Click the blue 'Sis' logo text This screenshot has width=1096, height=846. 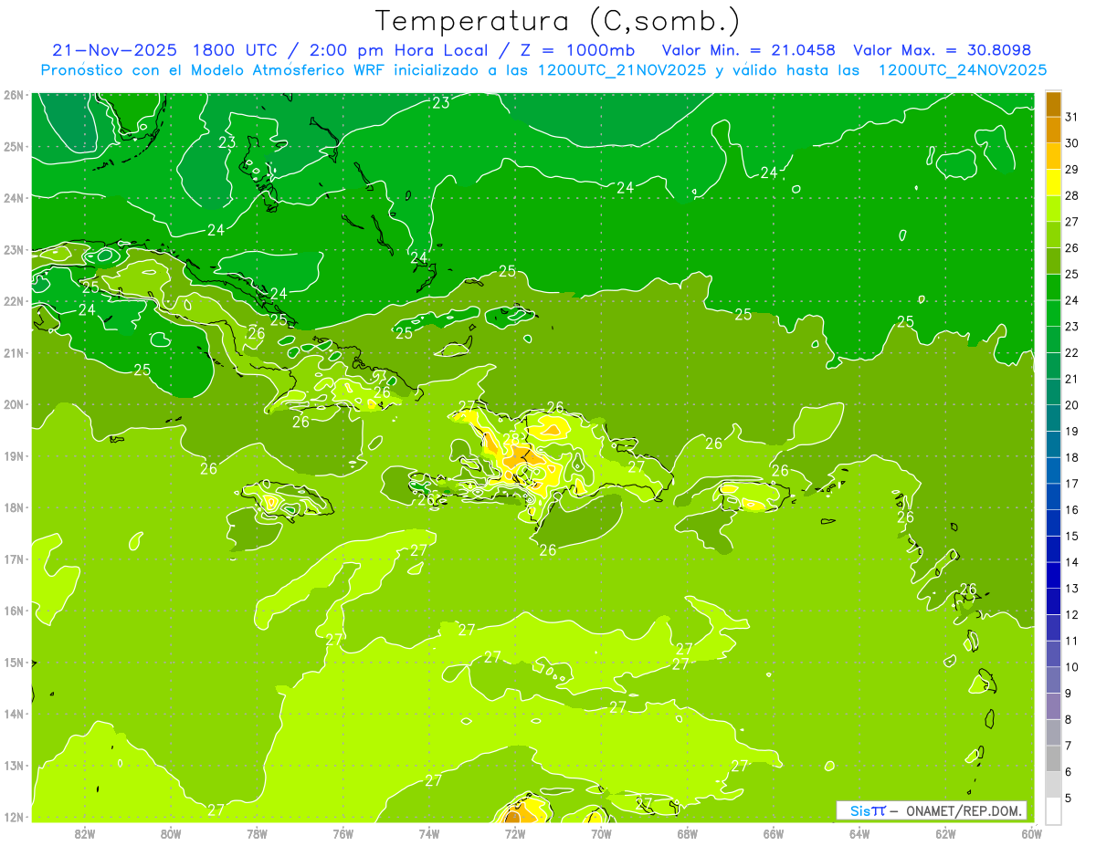(x=860, y=810)
